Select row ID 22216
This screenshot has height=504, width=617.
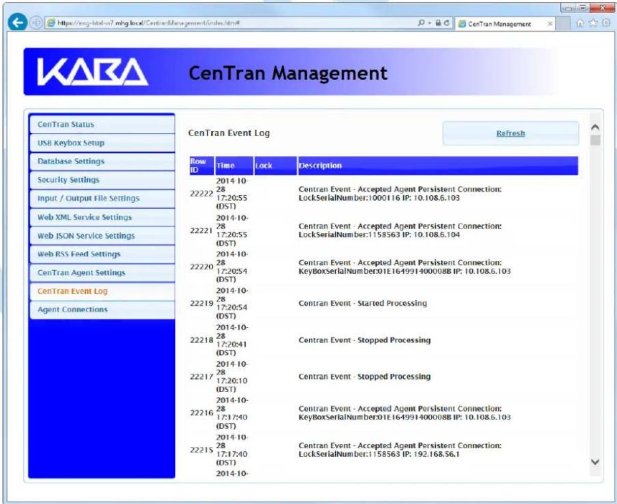click(x=202, y=414)
